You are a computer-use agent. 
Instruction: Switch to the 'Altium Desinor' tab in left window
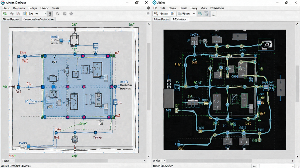(x=11, y=19)
